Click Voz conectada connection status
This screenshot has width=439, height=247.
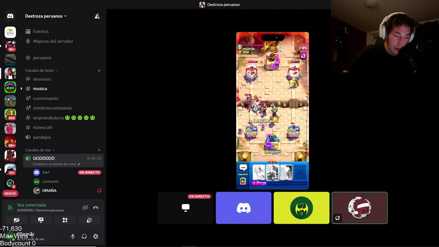click(32, 205)
